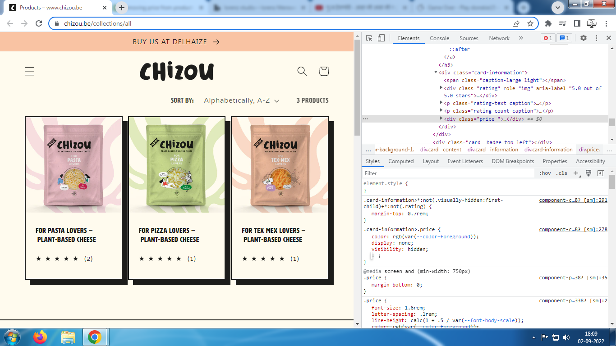Screen dimensions: 616x346
Task: Switch to the Sources tab
Action: tap(469, 38)
